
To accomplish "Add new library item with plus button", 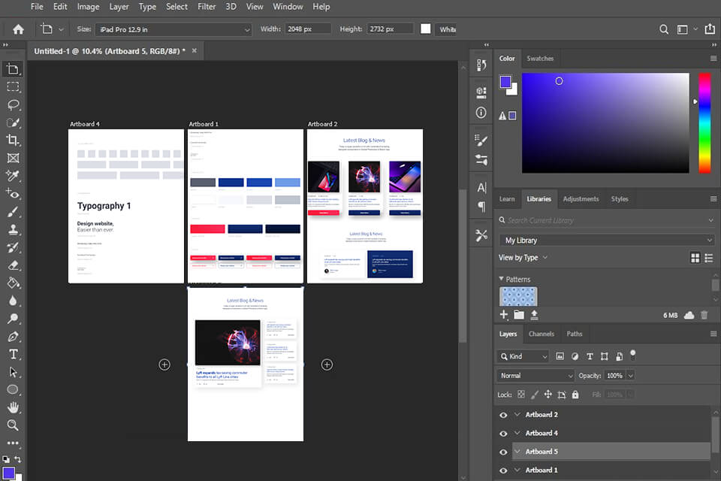I will click(x=504, y=315).
